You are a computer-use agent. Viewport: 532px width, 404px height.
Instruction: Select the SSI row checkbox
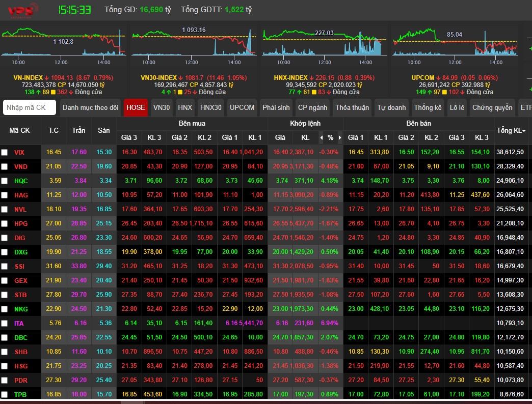(x=5, y=266)
